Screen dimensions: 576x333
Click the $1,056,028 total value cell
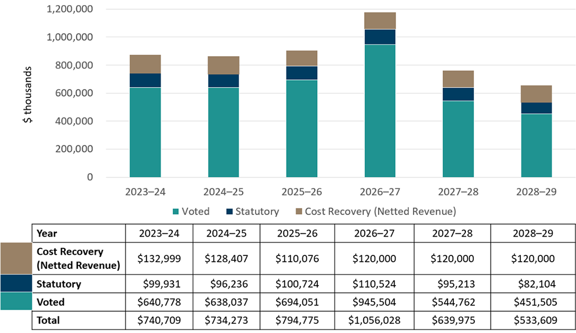373,320
